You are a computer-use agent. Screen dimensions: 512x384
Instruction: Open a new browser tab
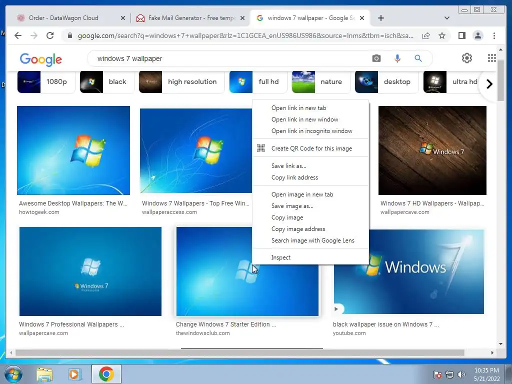pos(380,18)
